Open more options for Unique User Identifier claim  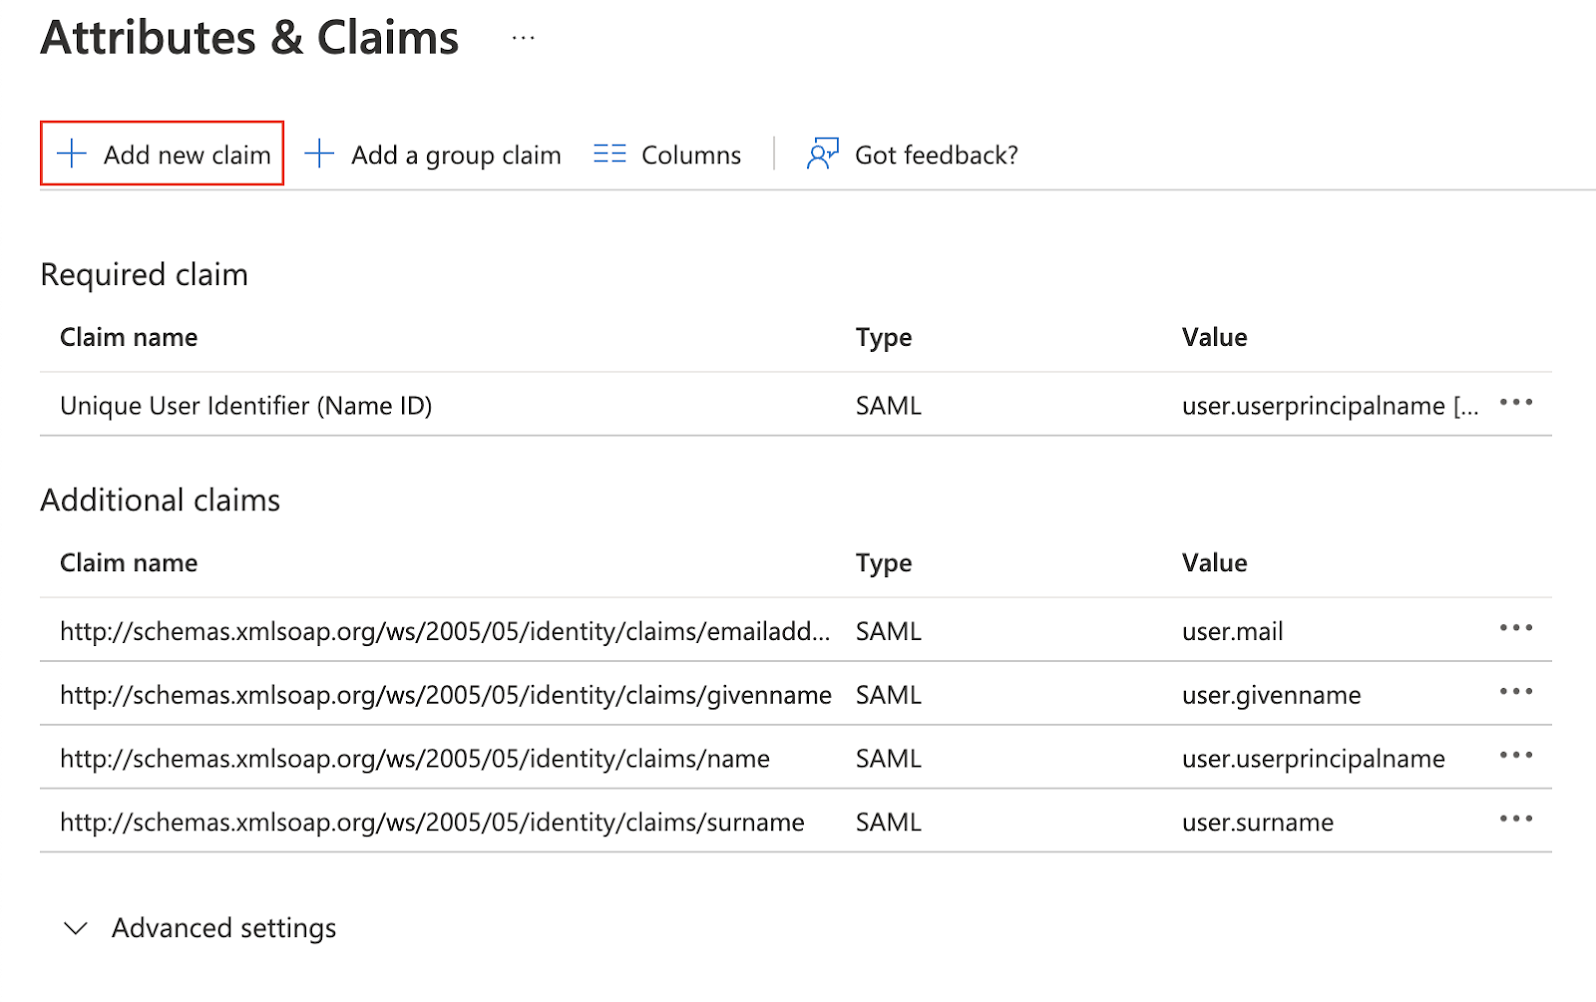tap(1515, 403)
